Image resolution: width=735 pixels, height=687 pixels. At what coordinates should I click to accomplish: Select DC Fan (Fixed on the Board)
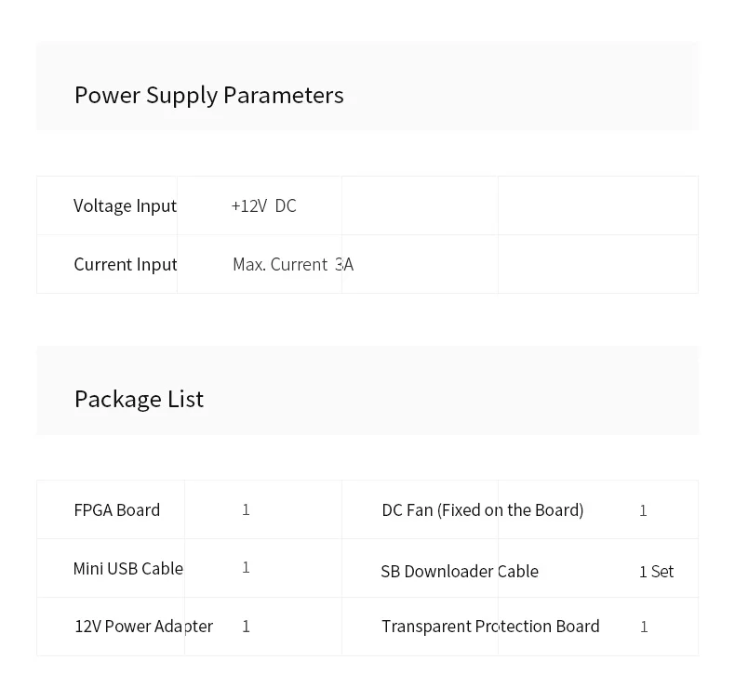(482, 509)
